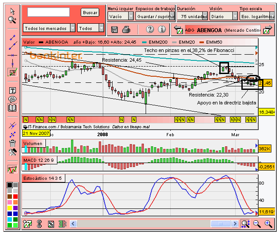The image size is (278, 234).
Task: Pick the purple color swatch
Action: pyautogui.click(x=15, y=208)
